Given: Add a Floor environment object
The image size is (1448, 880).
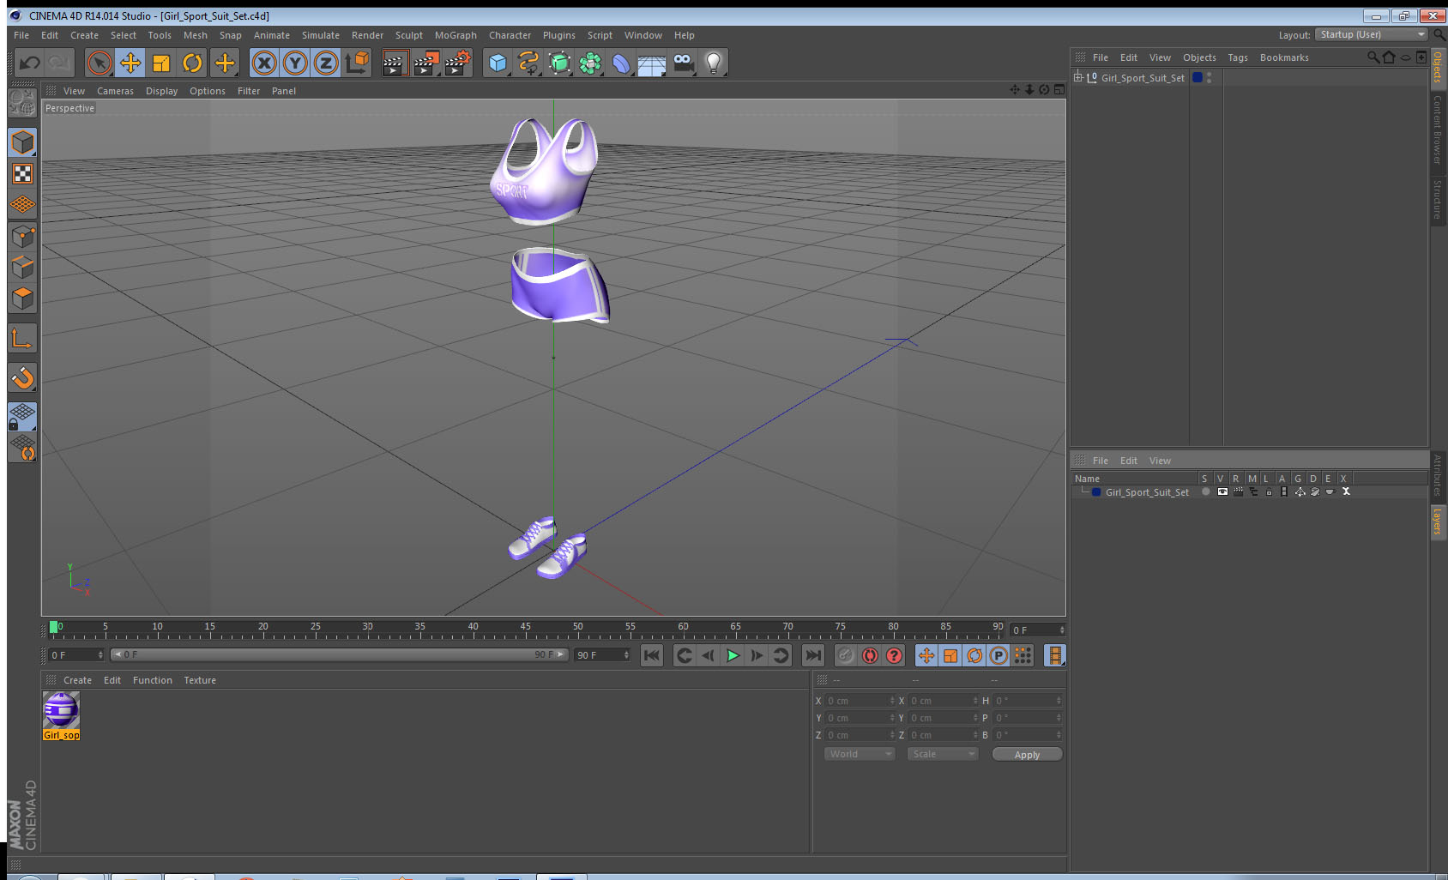Looking at the screenshot, I should [652, 63].
